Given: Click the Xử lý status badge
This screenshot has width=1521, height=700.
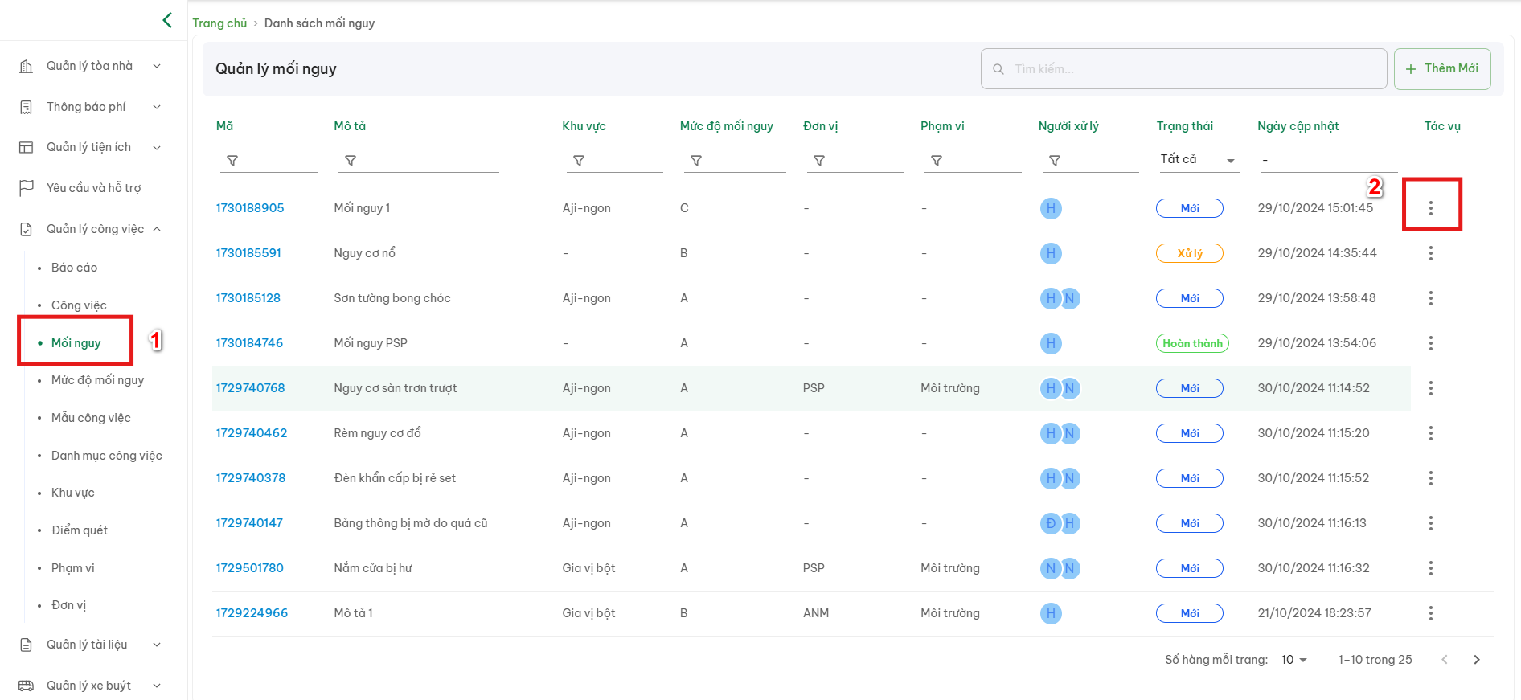Looking at the screenshot, I should [x=1190, y=253].
